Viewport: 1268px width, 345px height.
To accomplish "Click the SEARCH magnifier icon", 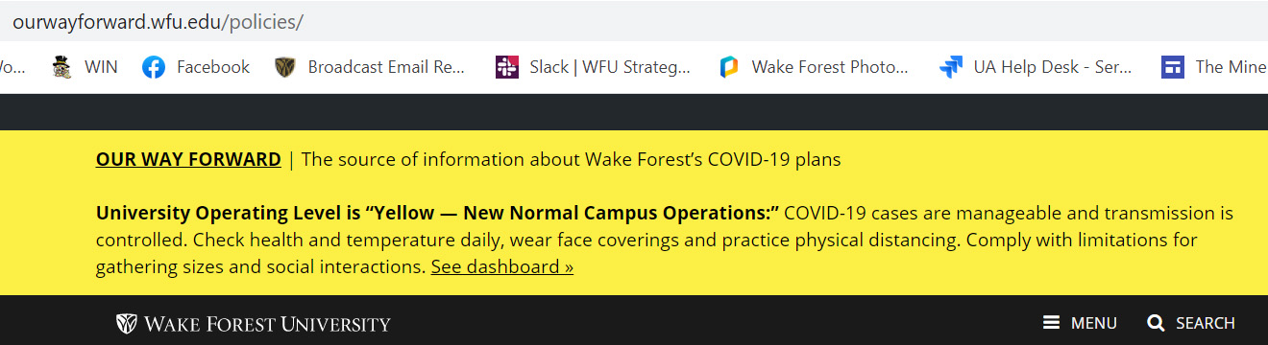I will pos(1156,323).
